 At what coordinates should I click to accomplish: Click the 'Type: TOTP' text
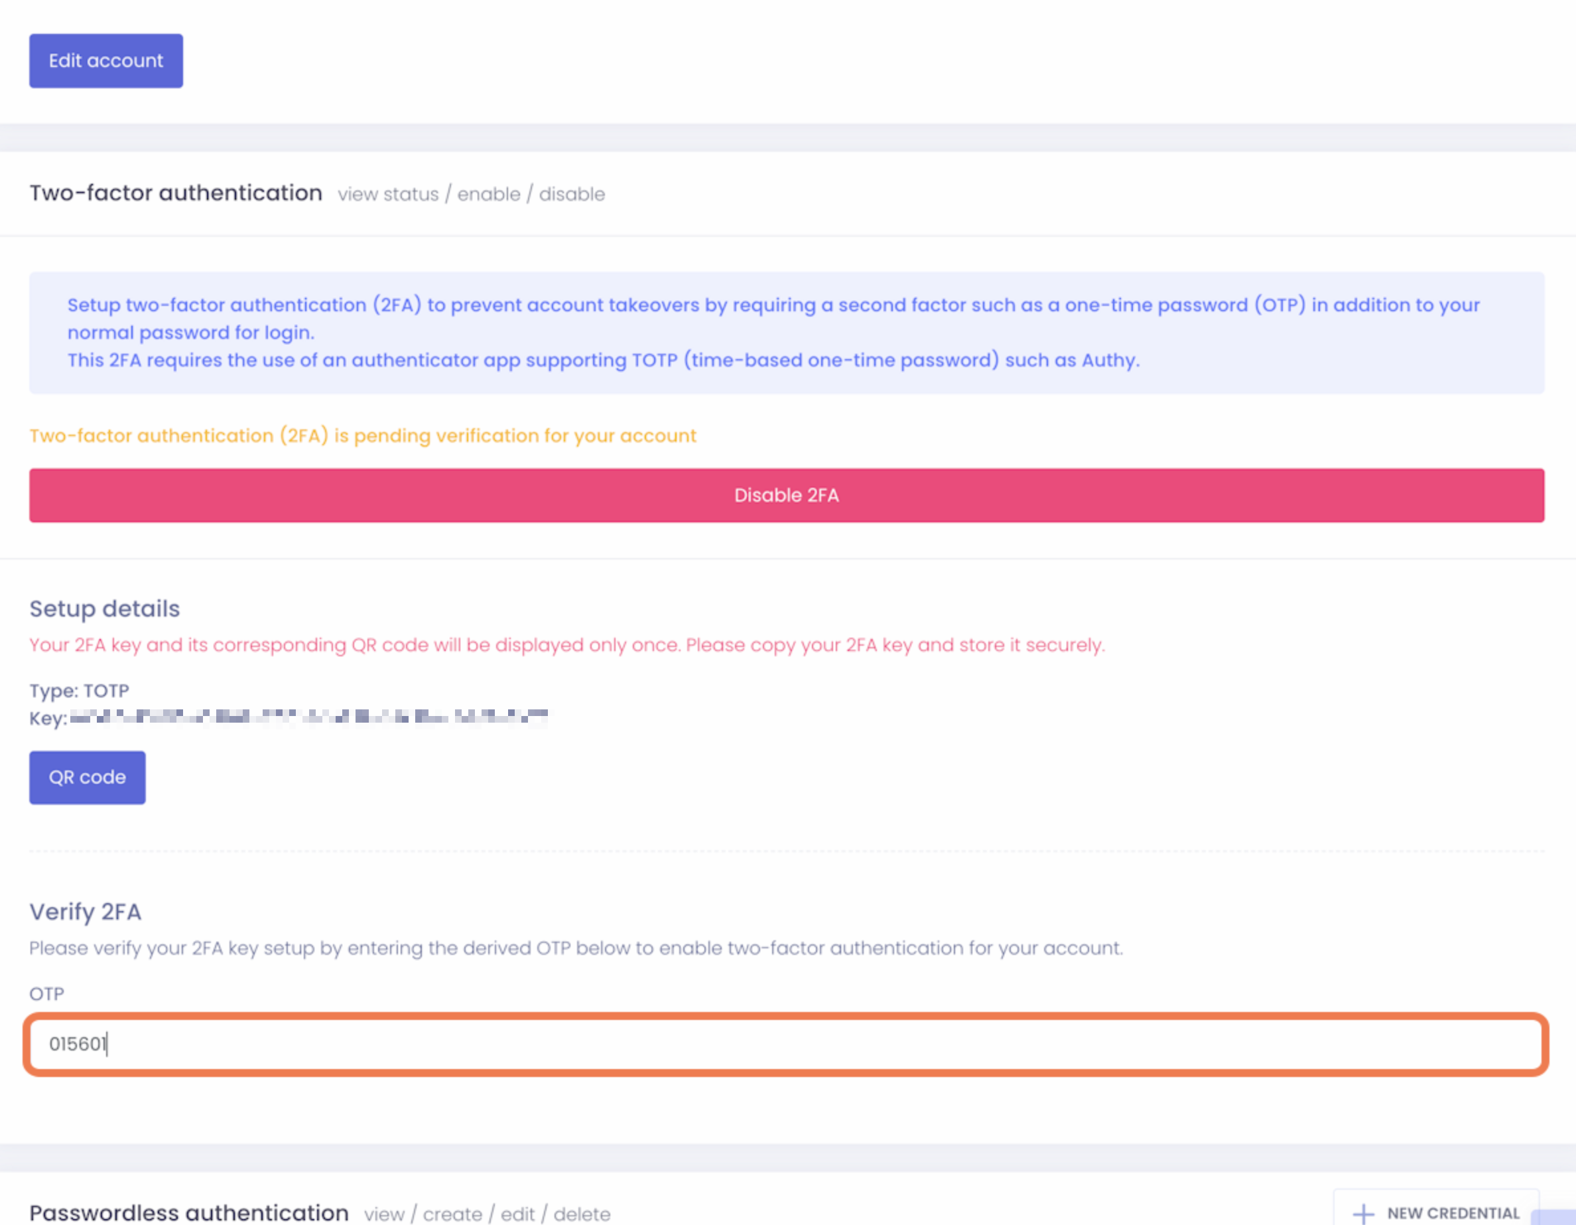click(80, 691)
